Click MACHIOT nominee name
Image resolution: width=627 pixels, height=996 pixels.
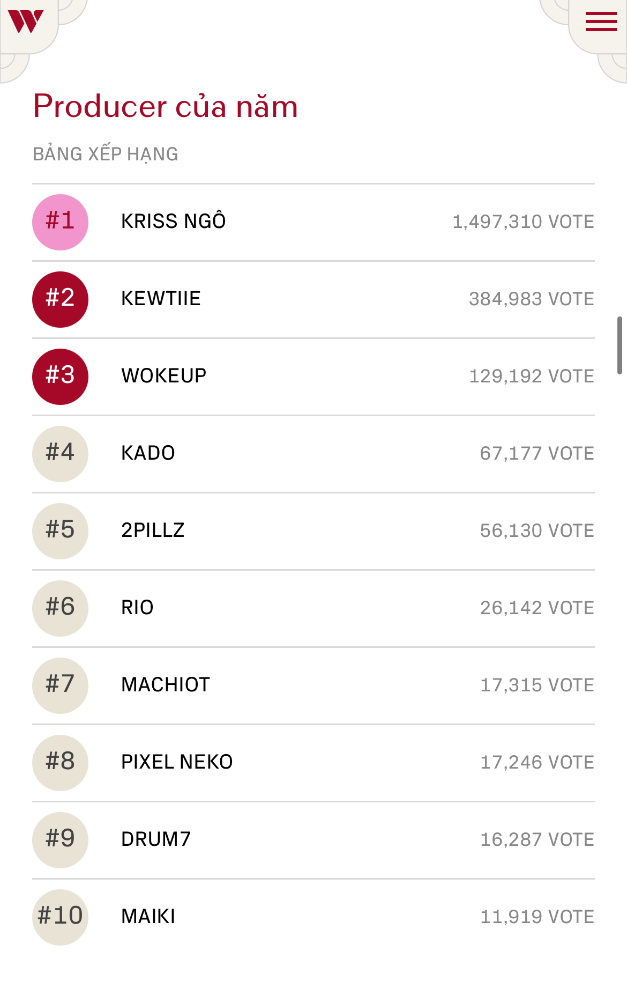(x=166, y=685)
